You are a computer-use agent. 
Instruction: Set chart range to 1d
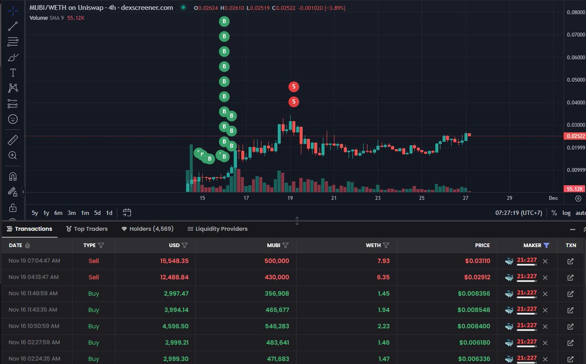click(109, 213)
